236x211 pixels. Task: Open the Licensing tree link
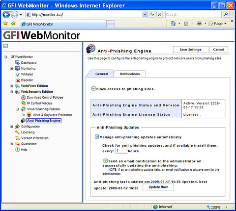tap(28, 132)
